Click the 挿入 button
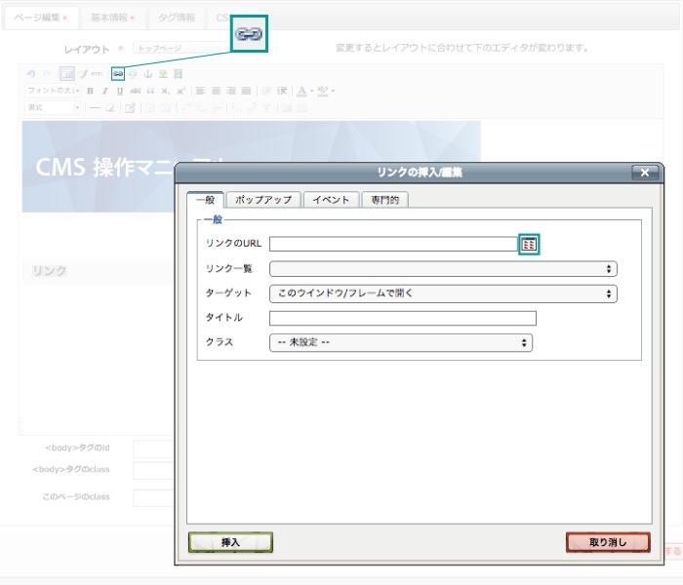The width and height of the screenshot is (683, 585). coord(230,542)
